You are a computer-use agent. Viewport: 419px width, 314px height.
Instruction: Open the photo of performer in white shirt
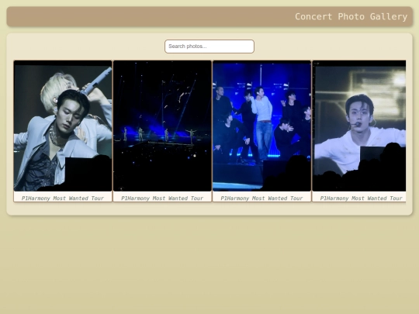[359, 126]
